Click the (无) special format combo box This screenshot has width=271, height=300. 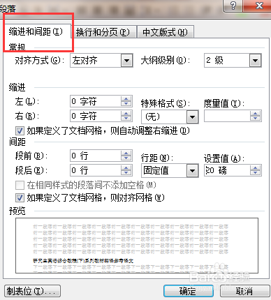point(170,117)
